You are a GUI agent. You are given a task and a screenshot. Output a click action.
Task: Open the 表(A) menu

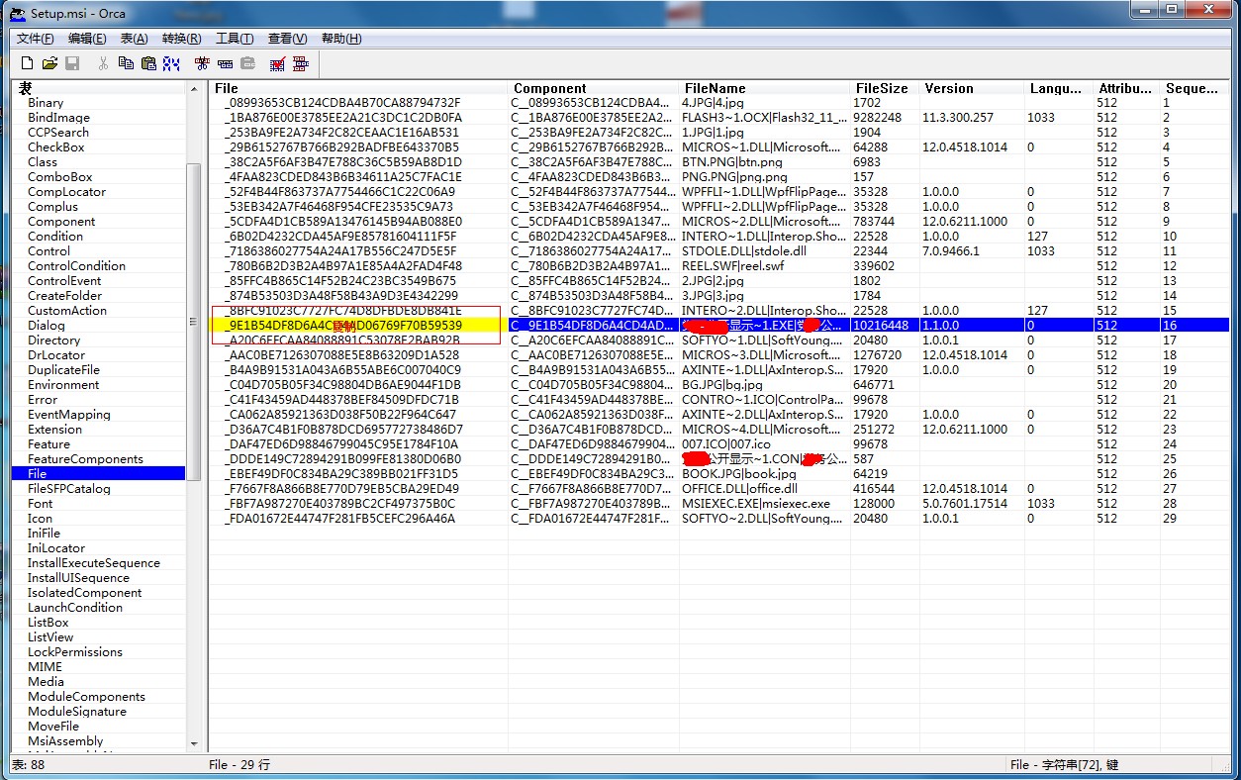click(134, 39)
